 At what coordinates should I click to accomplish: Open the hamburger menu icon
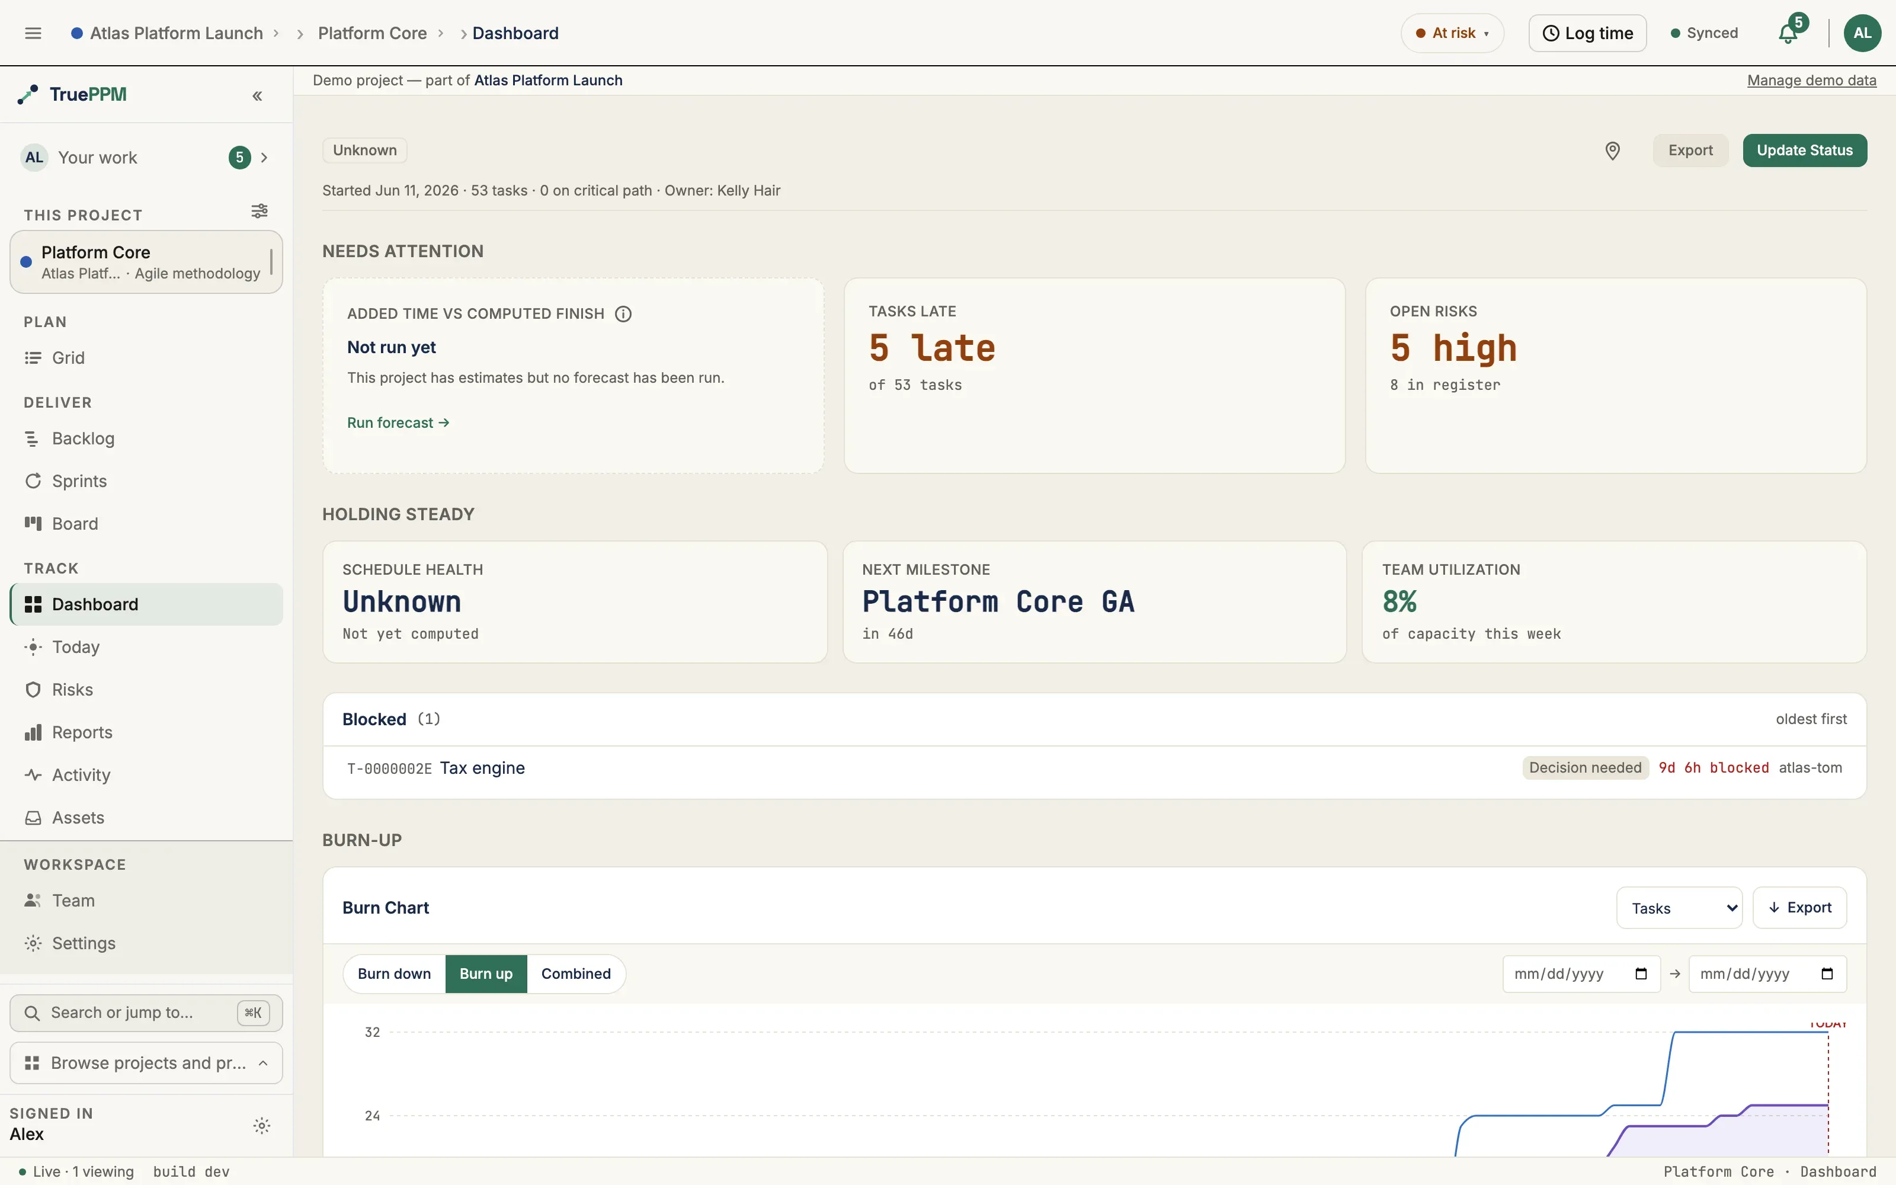click(33, 33)
